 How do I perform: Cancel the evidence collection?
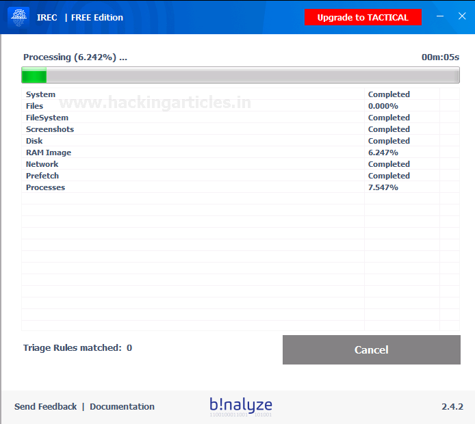(x=372, y=349)
